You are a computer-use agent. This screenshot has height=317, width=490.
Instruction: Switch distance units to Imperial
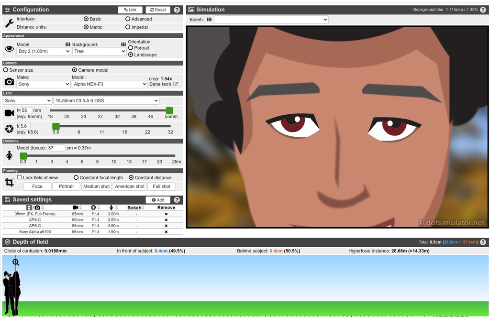tap(128, 27)
